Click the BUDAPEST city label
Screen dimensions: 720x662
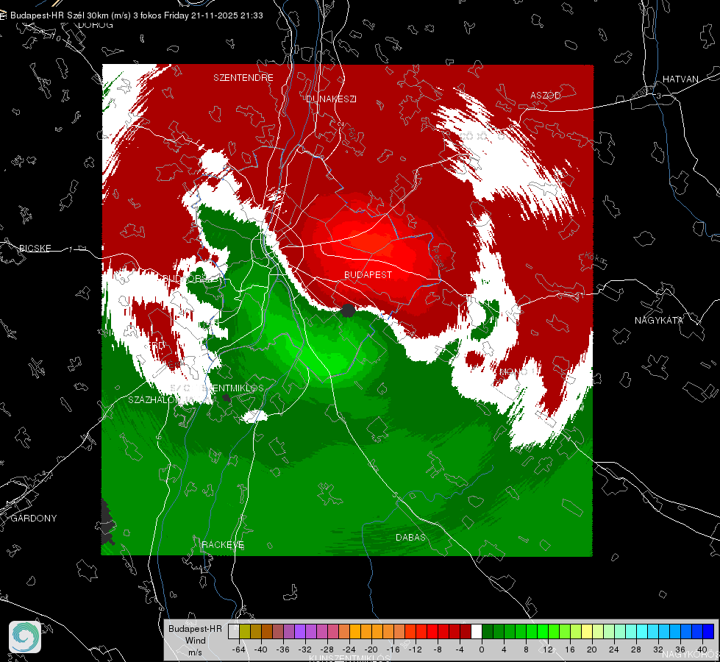[368, 274]
